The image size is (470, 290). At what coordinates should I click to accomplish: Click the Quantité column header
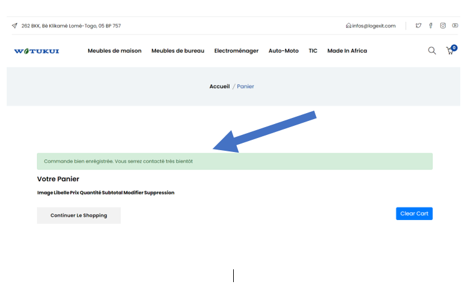[91, 193]
